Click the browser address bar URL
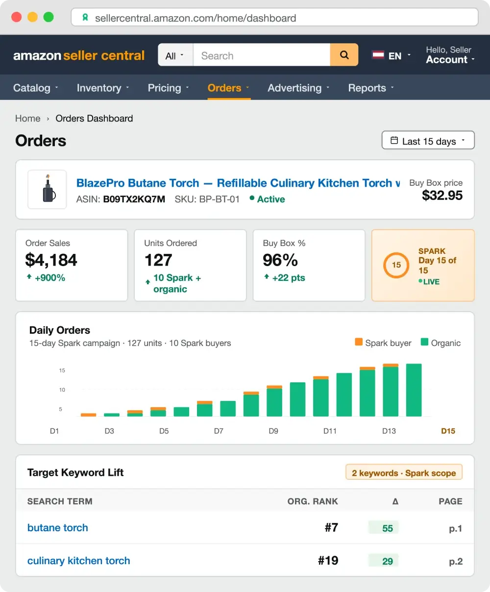This screenshot has height=592, width=490. (x=196, y=18)
